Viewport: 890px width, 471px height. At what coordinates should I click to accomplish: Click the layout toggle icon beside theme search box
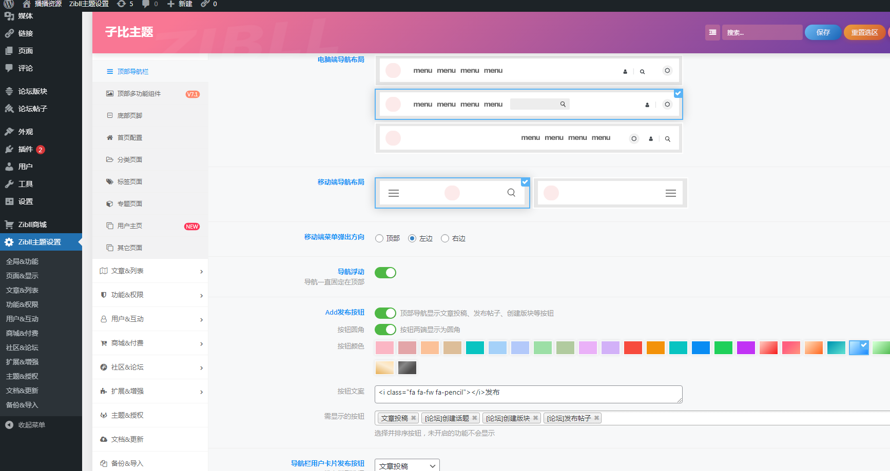click(712, 32)
